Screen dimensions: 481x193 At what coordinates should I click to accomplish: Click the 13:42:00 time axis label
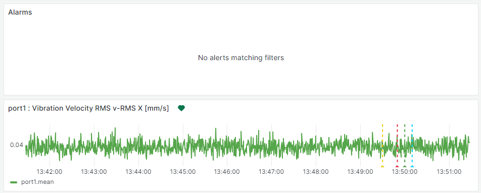coord(50,171)
